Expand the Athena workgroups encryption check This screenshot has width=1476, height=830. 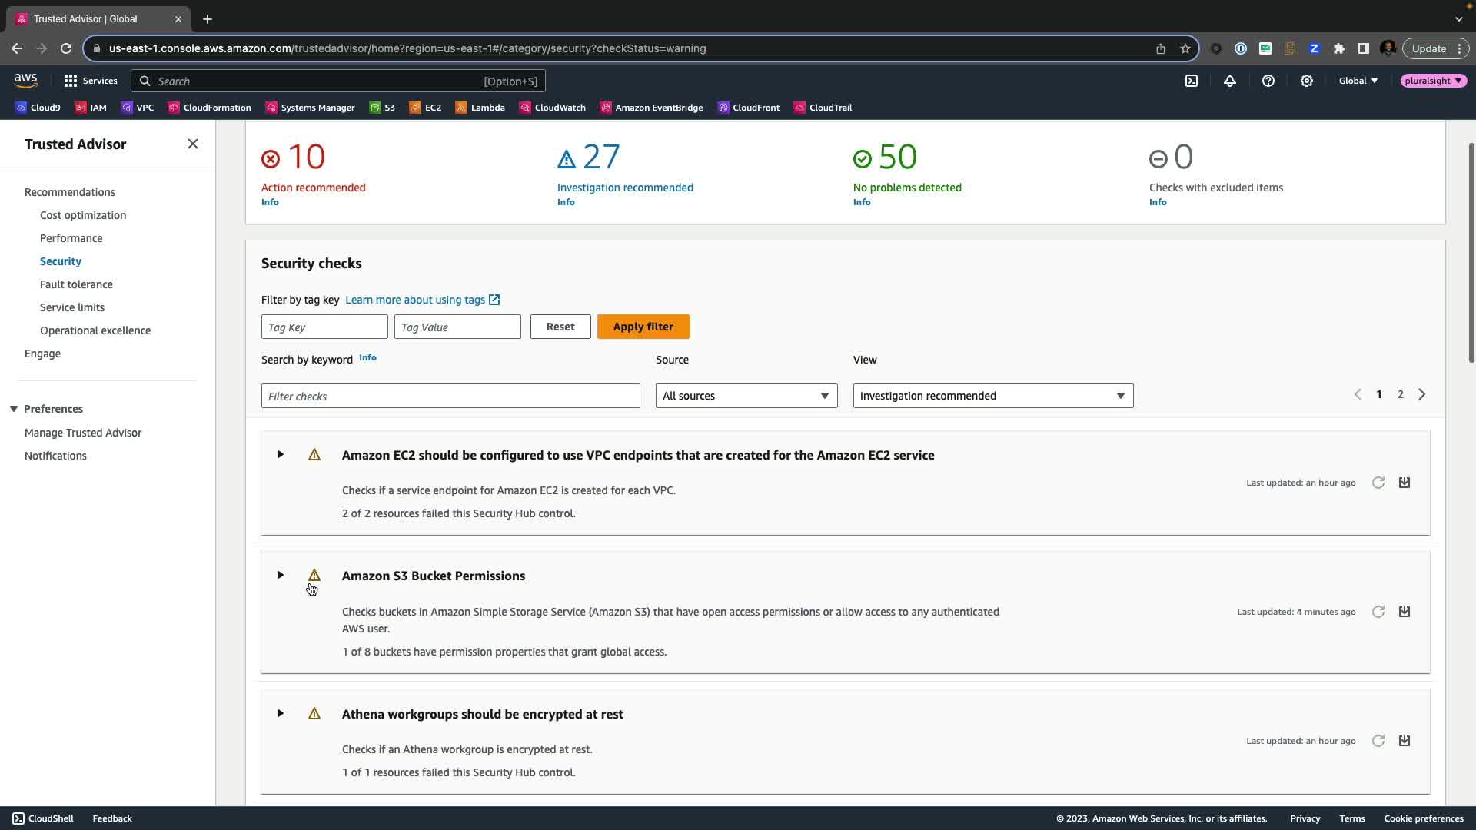click(281, 714)
